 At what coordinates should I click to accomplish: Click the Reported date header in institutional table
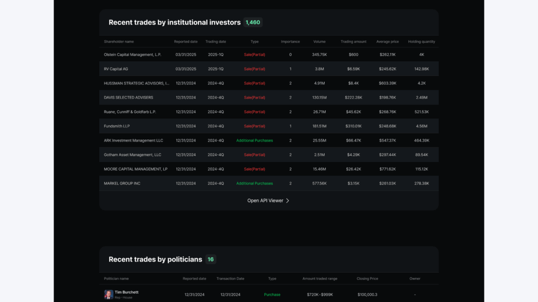[185, 41]
